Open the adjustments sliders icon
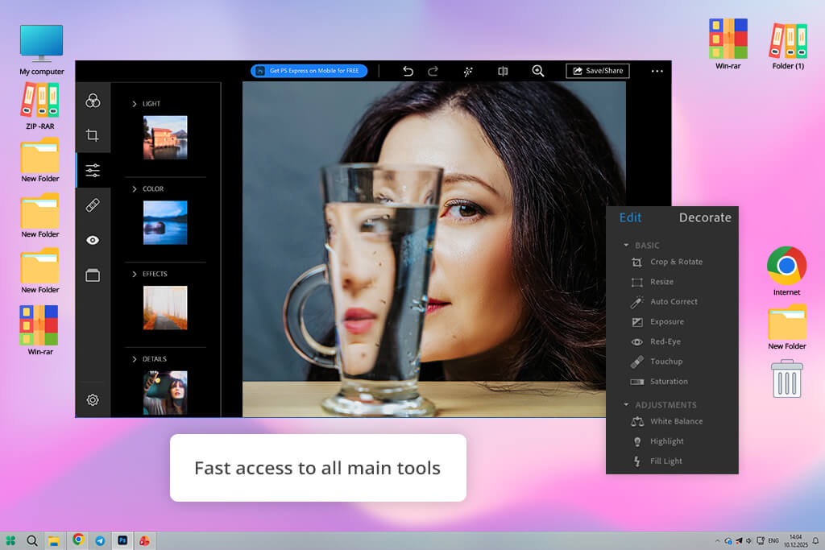The image size is (825, 550). coord(93,170)
